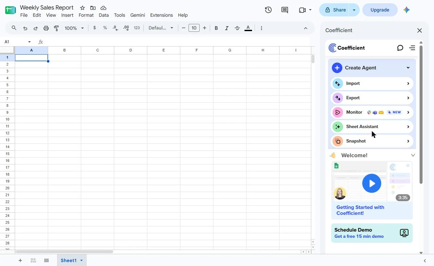Collapse the Welcome section
The image size is (434, 266).
click(x=413, y=155)
